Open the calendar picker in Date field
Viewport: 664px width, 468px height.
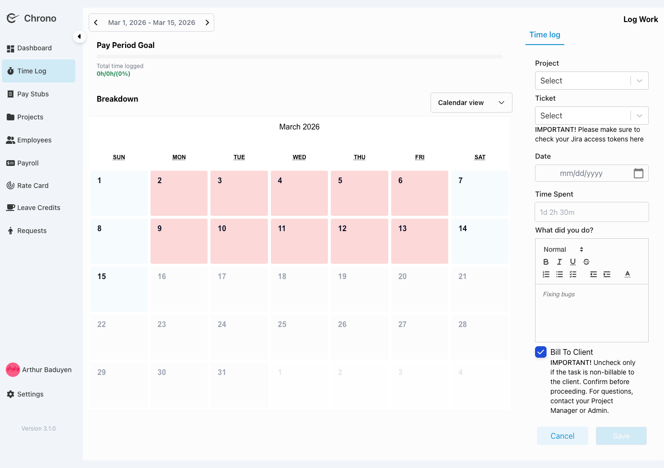[x=638, y=173]
